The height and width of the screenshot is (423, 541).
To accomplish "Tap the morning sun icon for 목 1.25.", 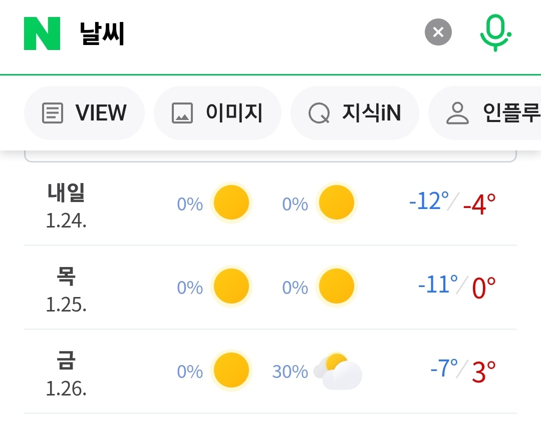I will tap(231, 286).
